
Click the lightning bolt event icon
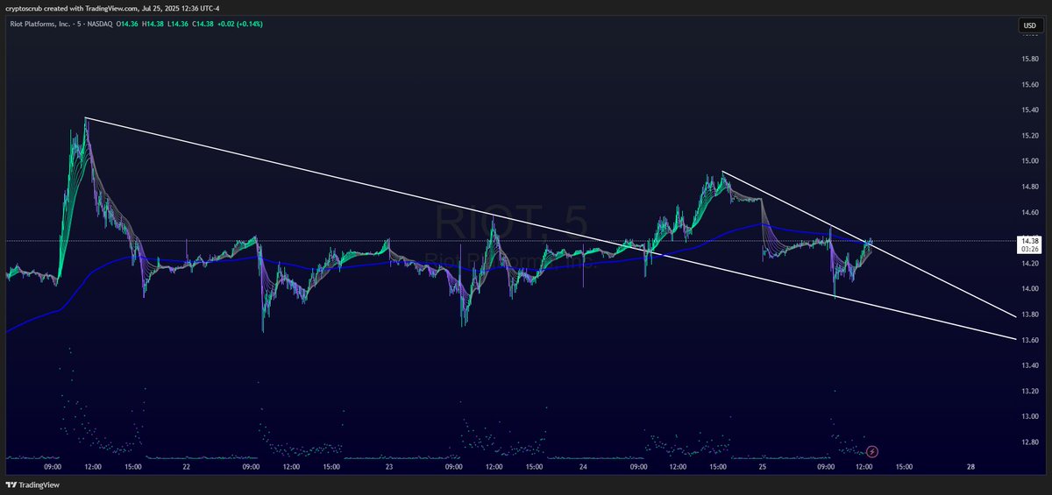pos(871,451)
